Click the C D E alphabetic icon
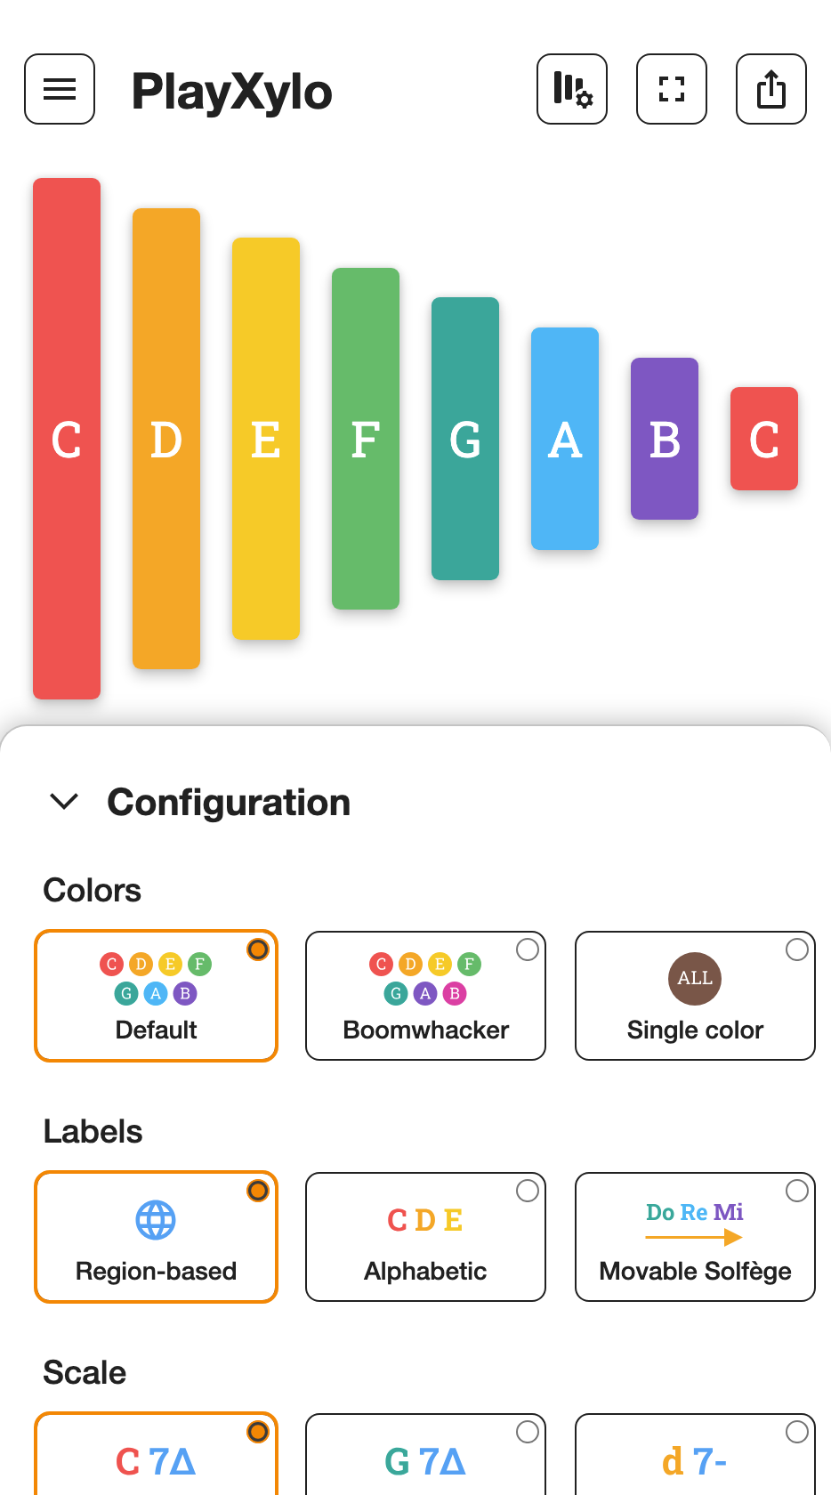The image size is (831, 1495). [x=425, y=1220]
